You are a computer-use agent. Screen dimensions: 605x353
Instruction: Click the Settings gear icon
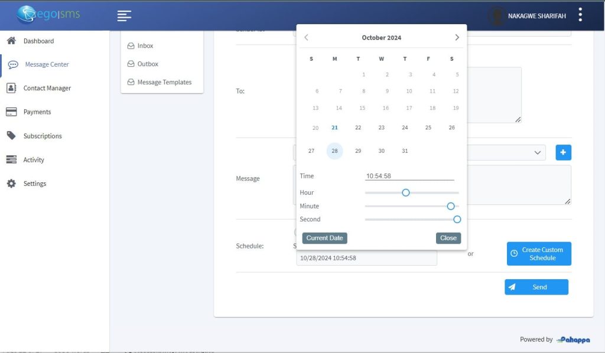(x=11, y=184)
